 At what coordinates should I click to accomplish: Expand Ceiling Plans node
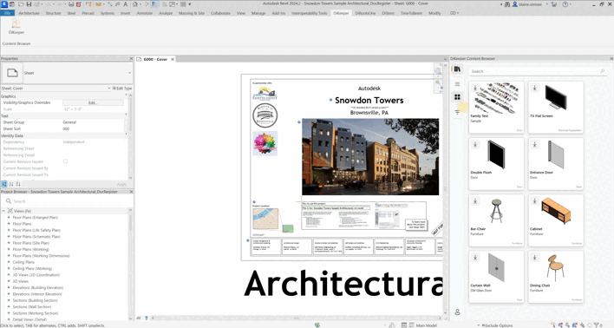click(x=9, y=262)
